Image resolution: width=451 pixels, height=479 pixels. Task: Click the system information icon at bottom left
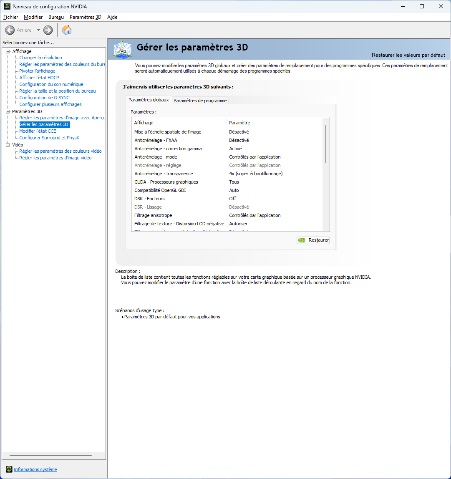click(x=9, y=469)
